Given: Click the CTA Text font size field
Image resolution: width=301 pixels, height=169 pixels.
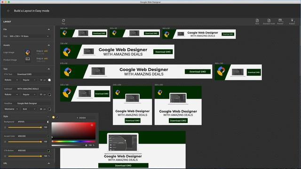Looking at the screenshot, I should click(42, 80).
